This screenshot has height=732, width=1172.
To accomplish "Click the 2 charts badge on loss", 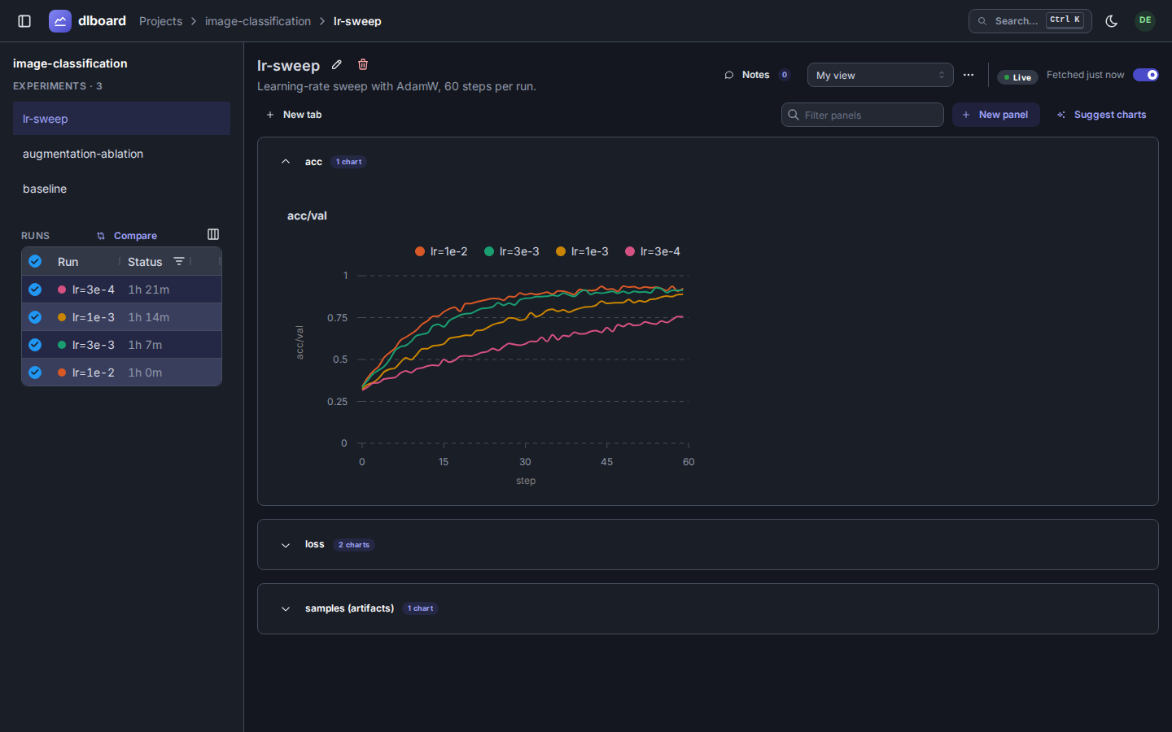I will [354, 545].
